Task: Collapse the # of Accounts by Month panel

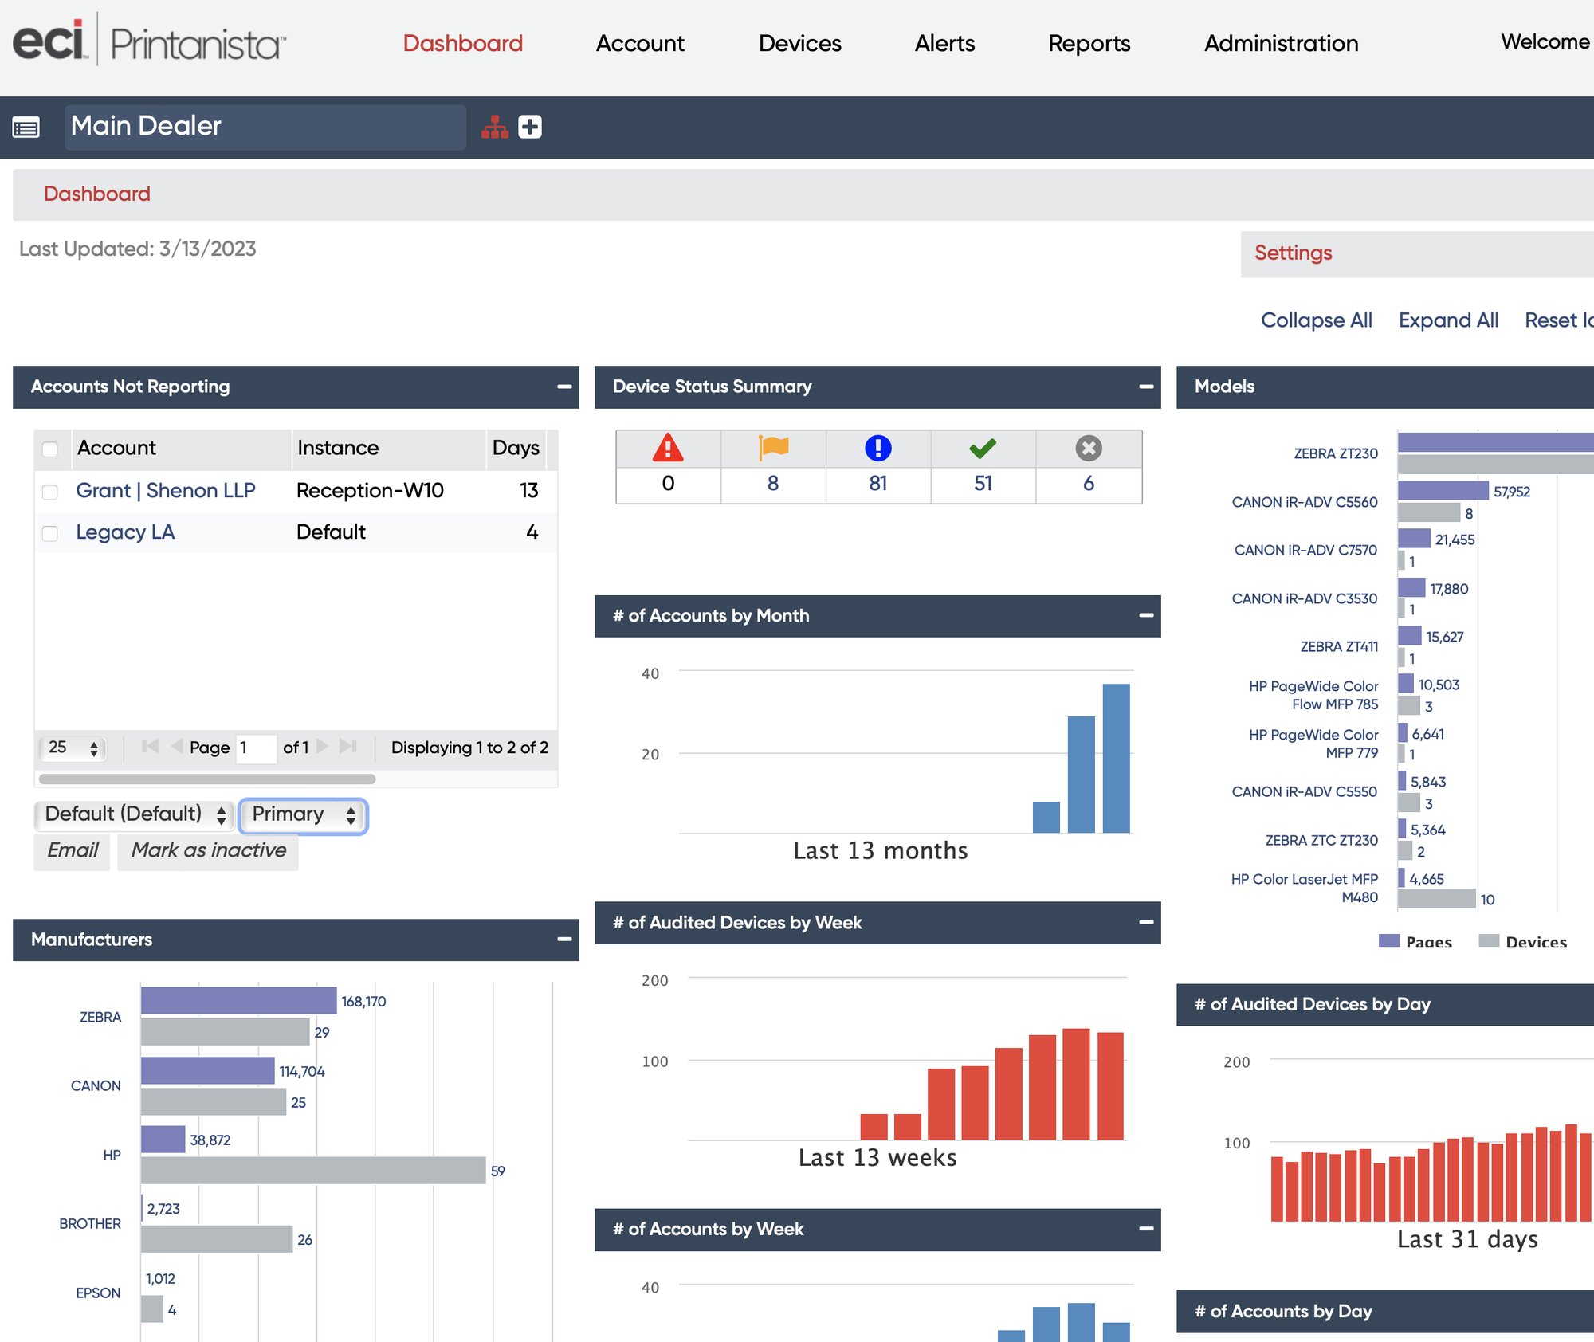Action: pos(1146,615)
